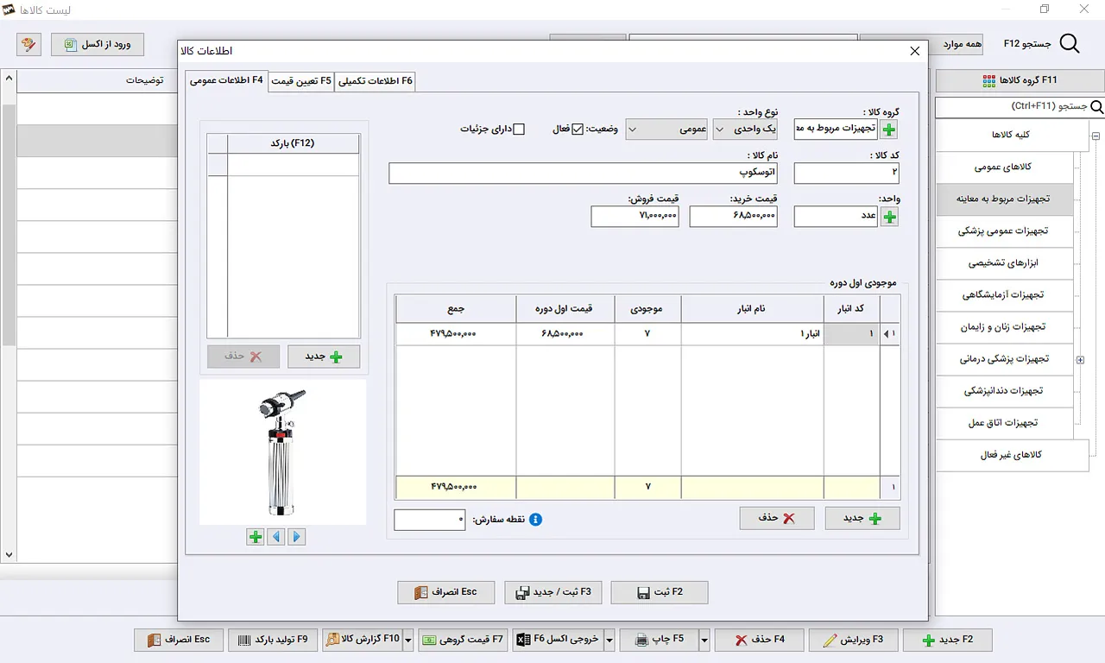Click the paint palette icon at top left
The width and height of the screenshot is (1105, 663).
click(28, 44)
